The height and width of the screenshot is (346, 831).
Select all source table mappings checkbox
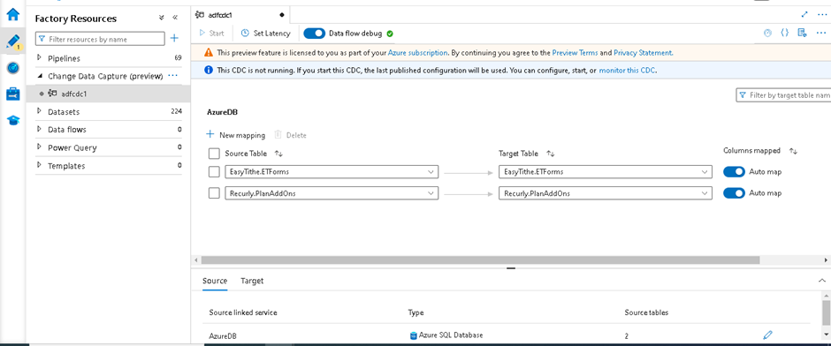tap(214, 154)
